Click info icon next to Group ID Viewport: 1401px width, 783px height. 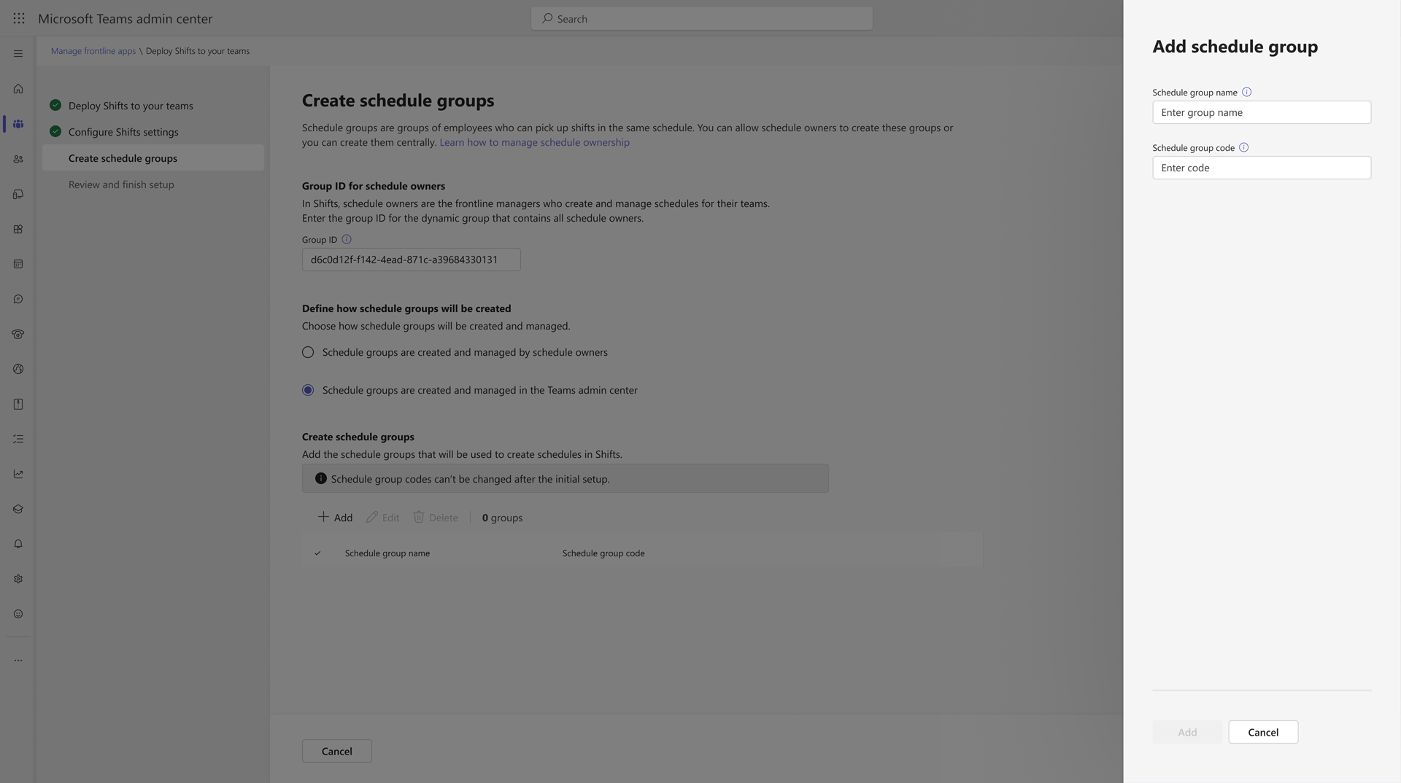point(347,239)
